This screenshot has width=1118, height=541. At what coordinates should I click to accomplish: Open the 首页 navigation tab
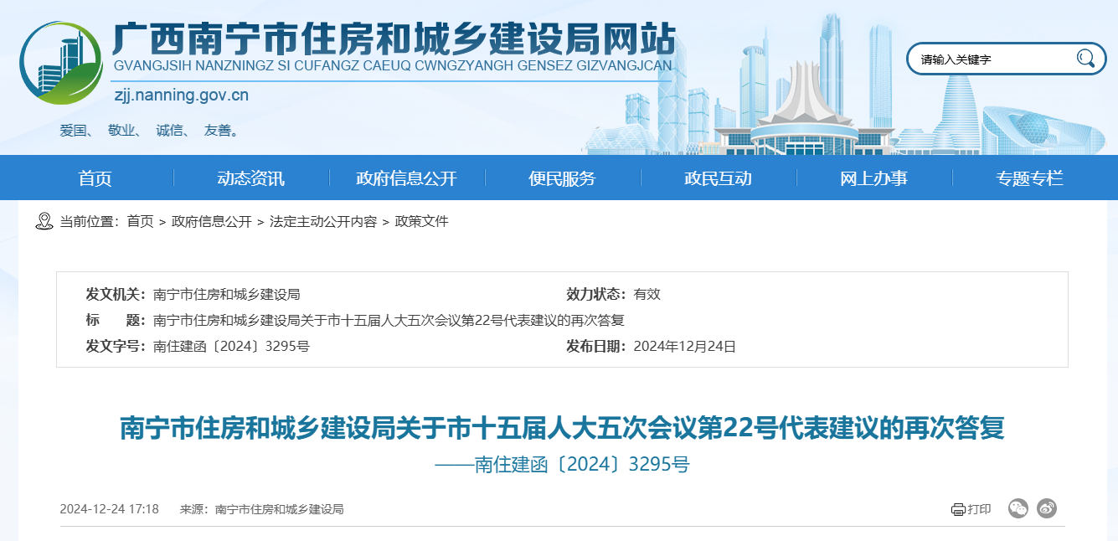[x=95, y=178]
